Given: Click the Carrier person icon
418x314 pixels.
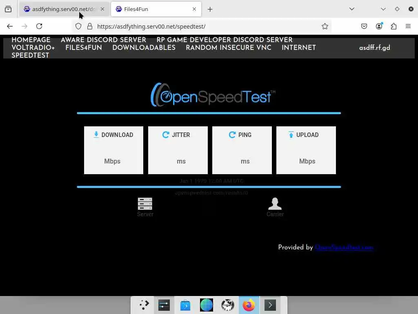Looking at the screenshot, I should [x=275, y=204].
